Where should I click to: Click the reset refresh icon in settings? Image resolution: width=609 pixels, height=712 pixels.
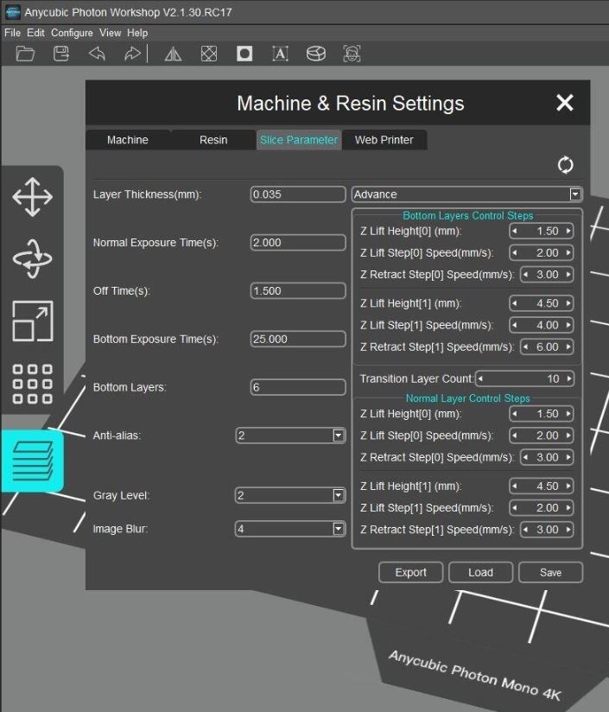coord(566,164)
